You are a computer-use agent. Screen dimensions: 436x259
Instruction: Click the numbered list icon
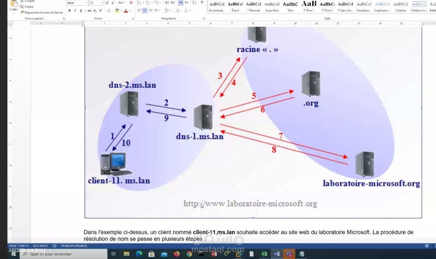coord(148,3)
